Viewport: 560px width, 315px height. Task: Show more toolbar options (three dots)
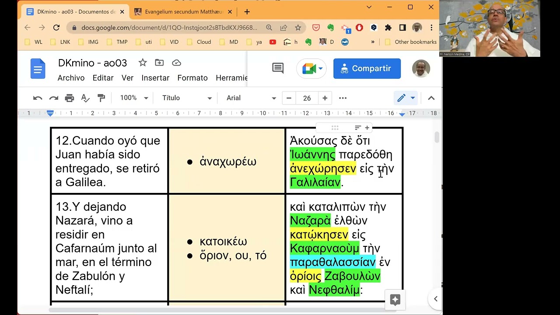(x=343, y=98)
